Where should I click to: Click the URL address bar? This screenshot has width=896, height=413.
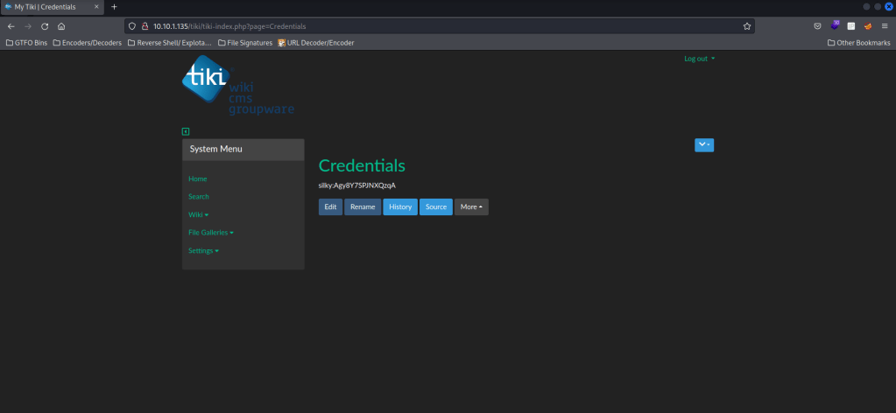[438, 26]
